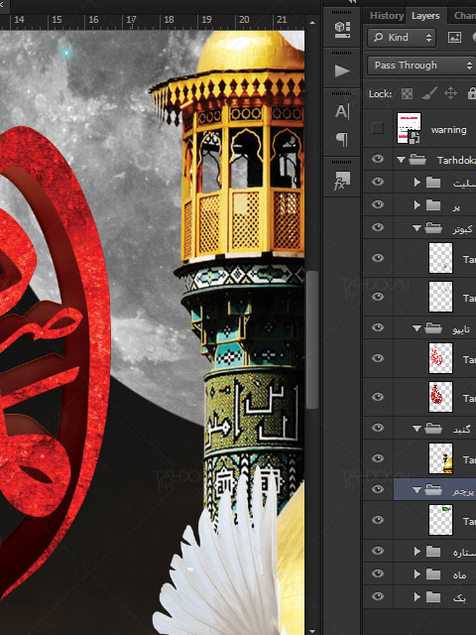Expand the ماه group

point(416,573)
